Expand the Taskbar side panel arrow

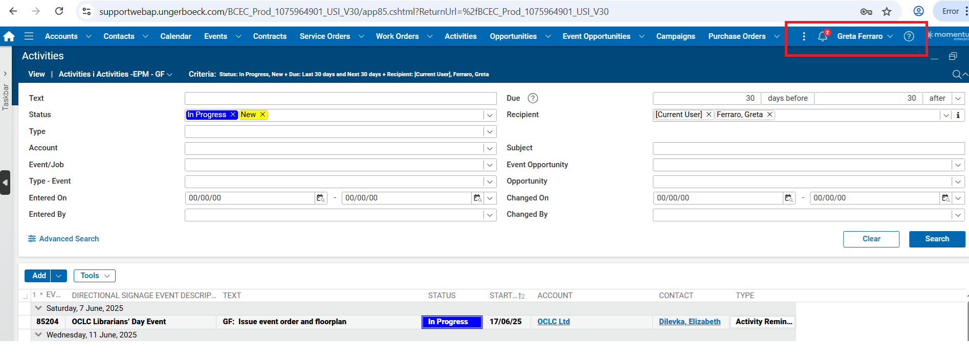(x=5, y=74)
